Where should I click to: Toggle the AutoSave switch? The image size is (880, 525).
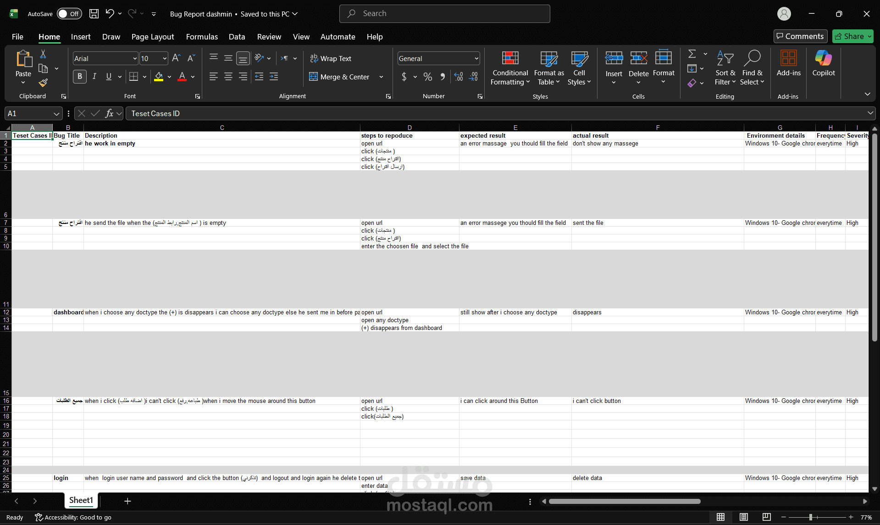click(x=69, y=14)
